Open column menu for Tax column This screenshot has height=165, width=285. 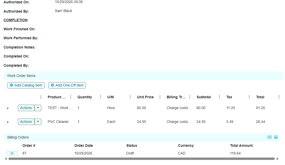pos(249,97)
